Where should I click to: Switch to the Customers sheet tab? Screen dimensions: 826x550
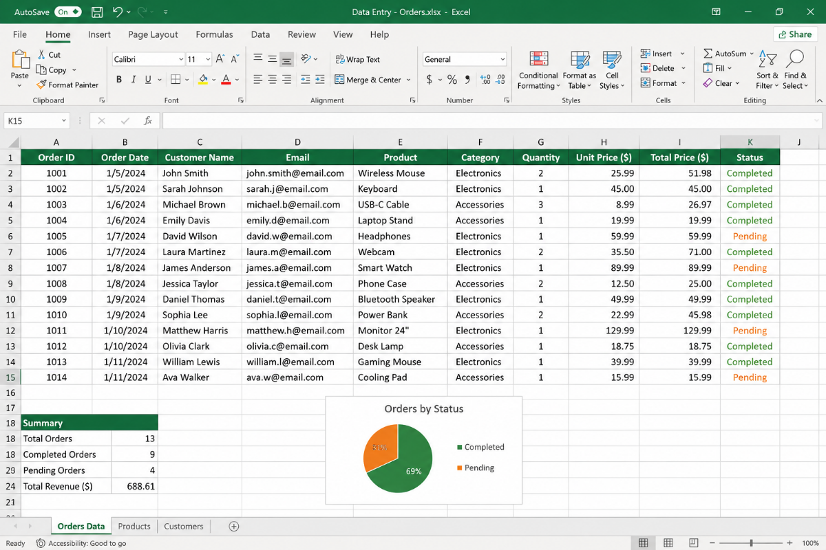tap(184, 527)
